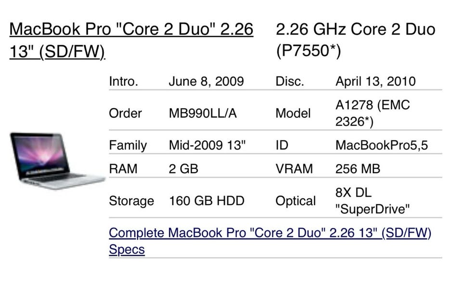462x300 pixels.
Task: Click the June 8, 2009 intro date
Action: (x=206, y=81)
